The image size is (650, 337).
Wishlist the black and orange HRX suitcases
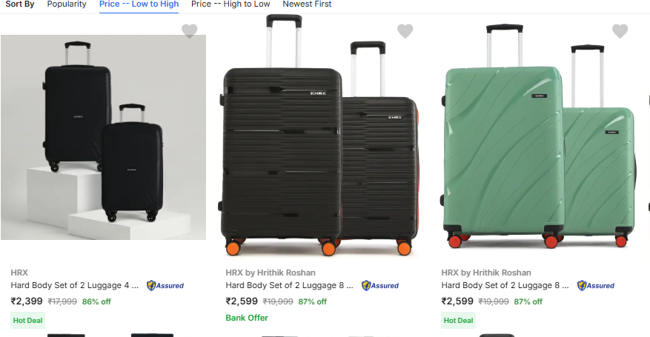click(x=405, y=31)
